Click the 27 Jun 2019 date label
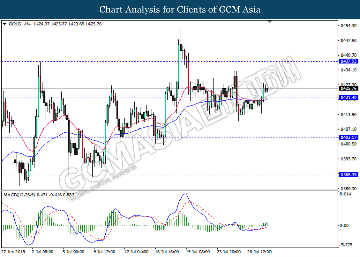The height and width of the screenshot is (257, 360). 14,252
